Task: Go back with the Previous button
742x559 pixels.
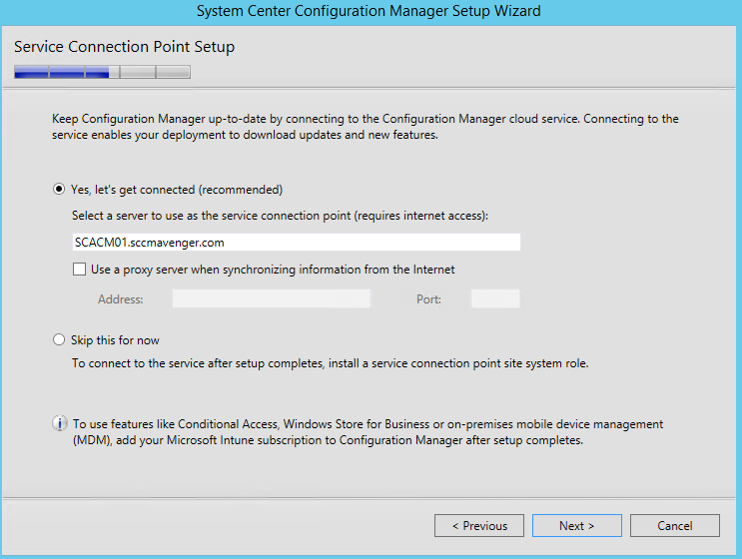Action: pyautogui.click(x=479, y=526)
